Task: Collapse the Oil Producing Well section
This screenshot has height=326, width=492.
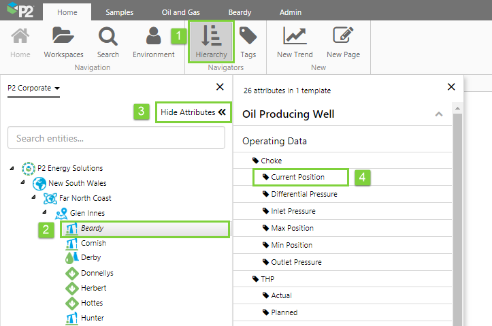Action: pos(439,114)
